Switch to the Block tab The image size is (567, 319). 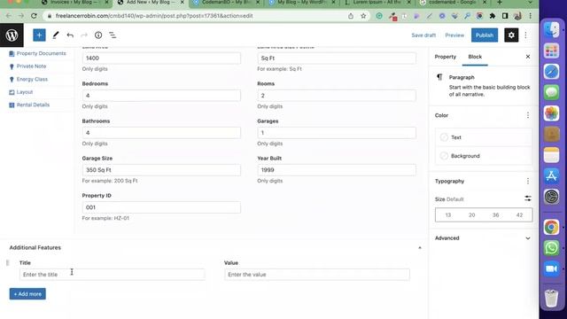[x=475, y=57]
